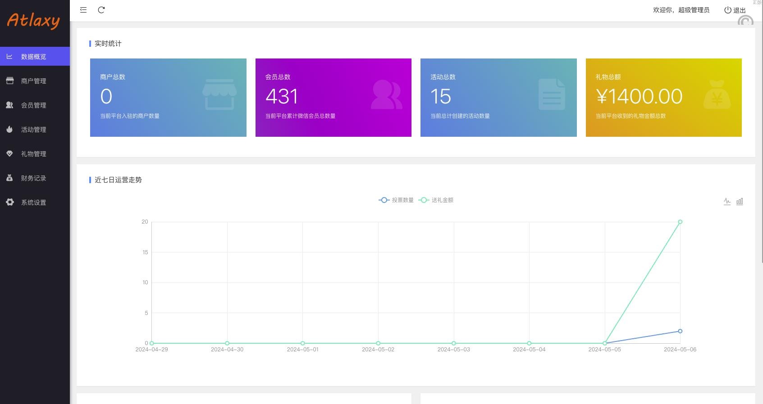Click the store icon beside 商户管理
Image resolution: width=763 pixels, height=404 pixels.
click(9, 81)
